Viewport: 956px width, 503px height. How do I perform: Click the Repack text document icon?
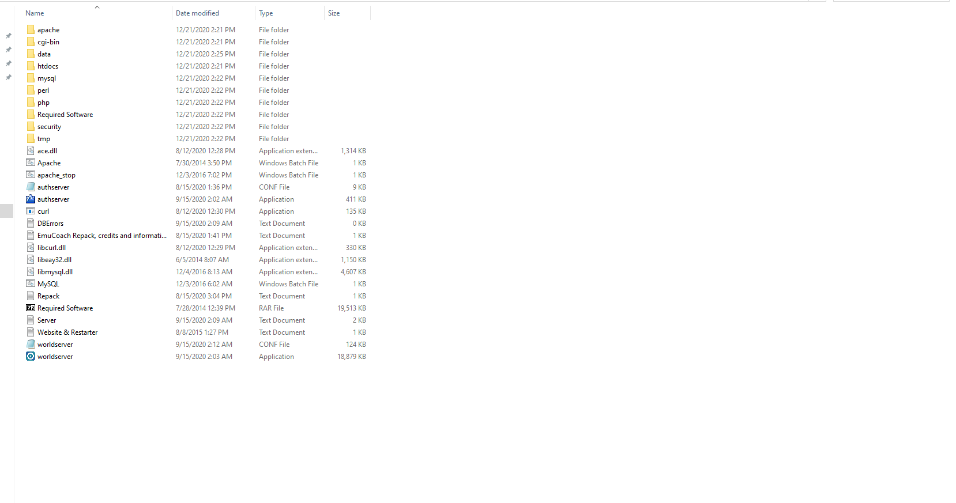[31, 296]
